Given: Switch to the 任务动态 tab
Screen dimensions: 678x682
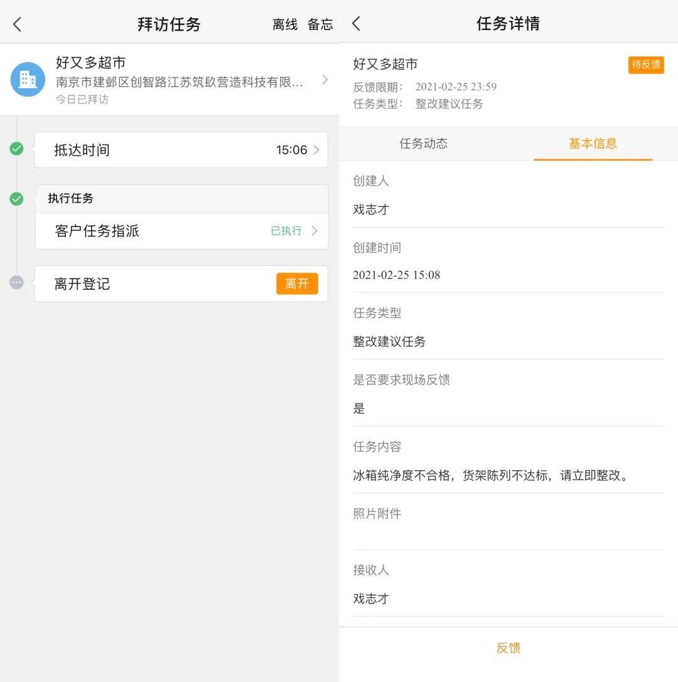Looking at the screenshot, I should coord(423,144).
